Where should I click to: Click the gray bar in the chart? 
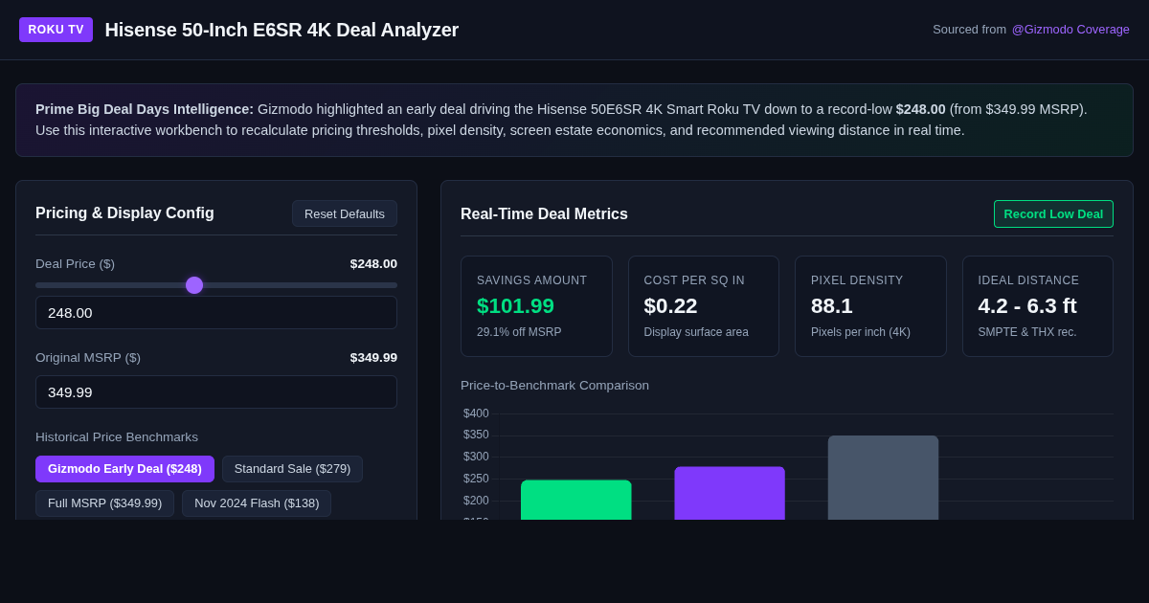click(x=883, y=478)
